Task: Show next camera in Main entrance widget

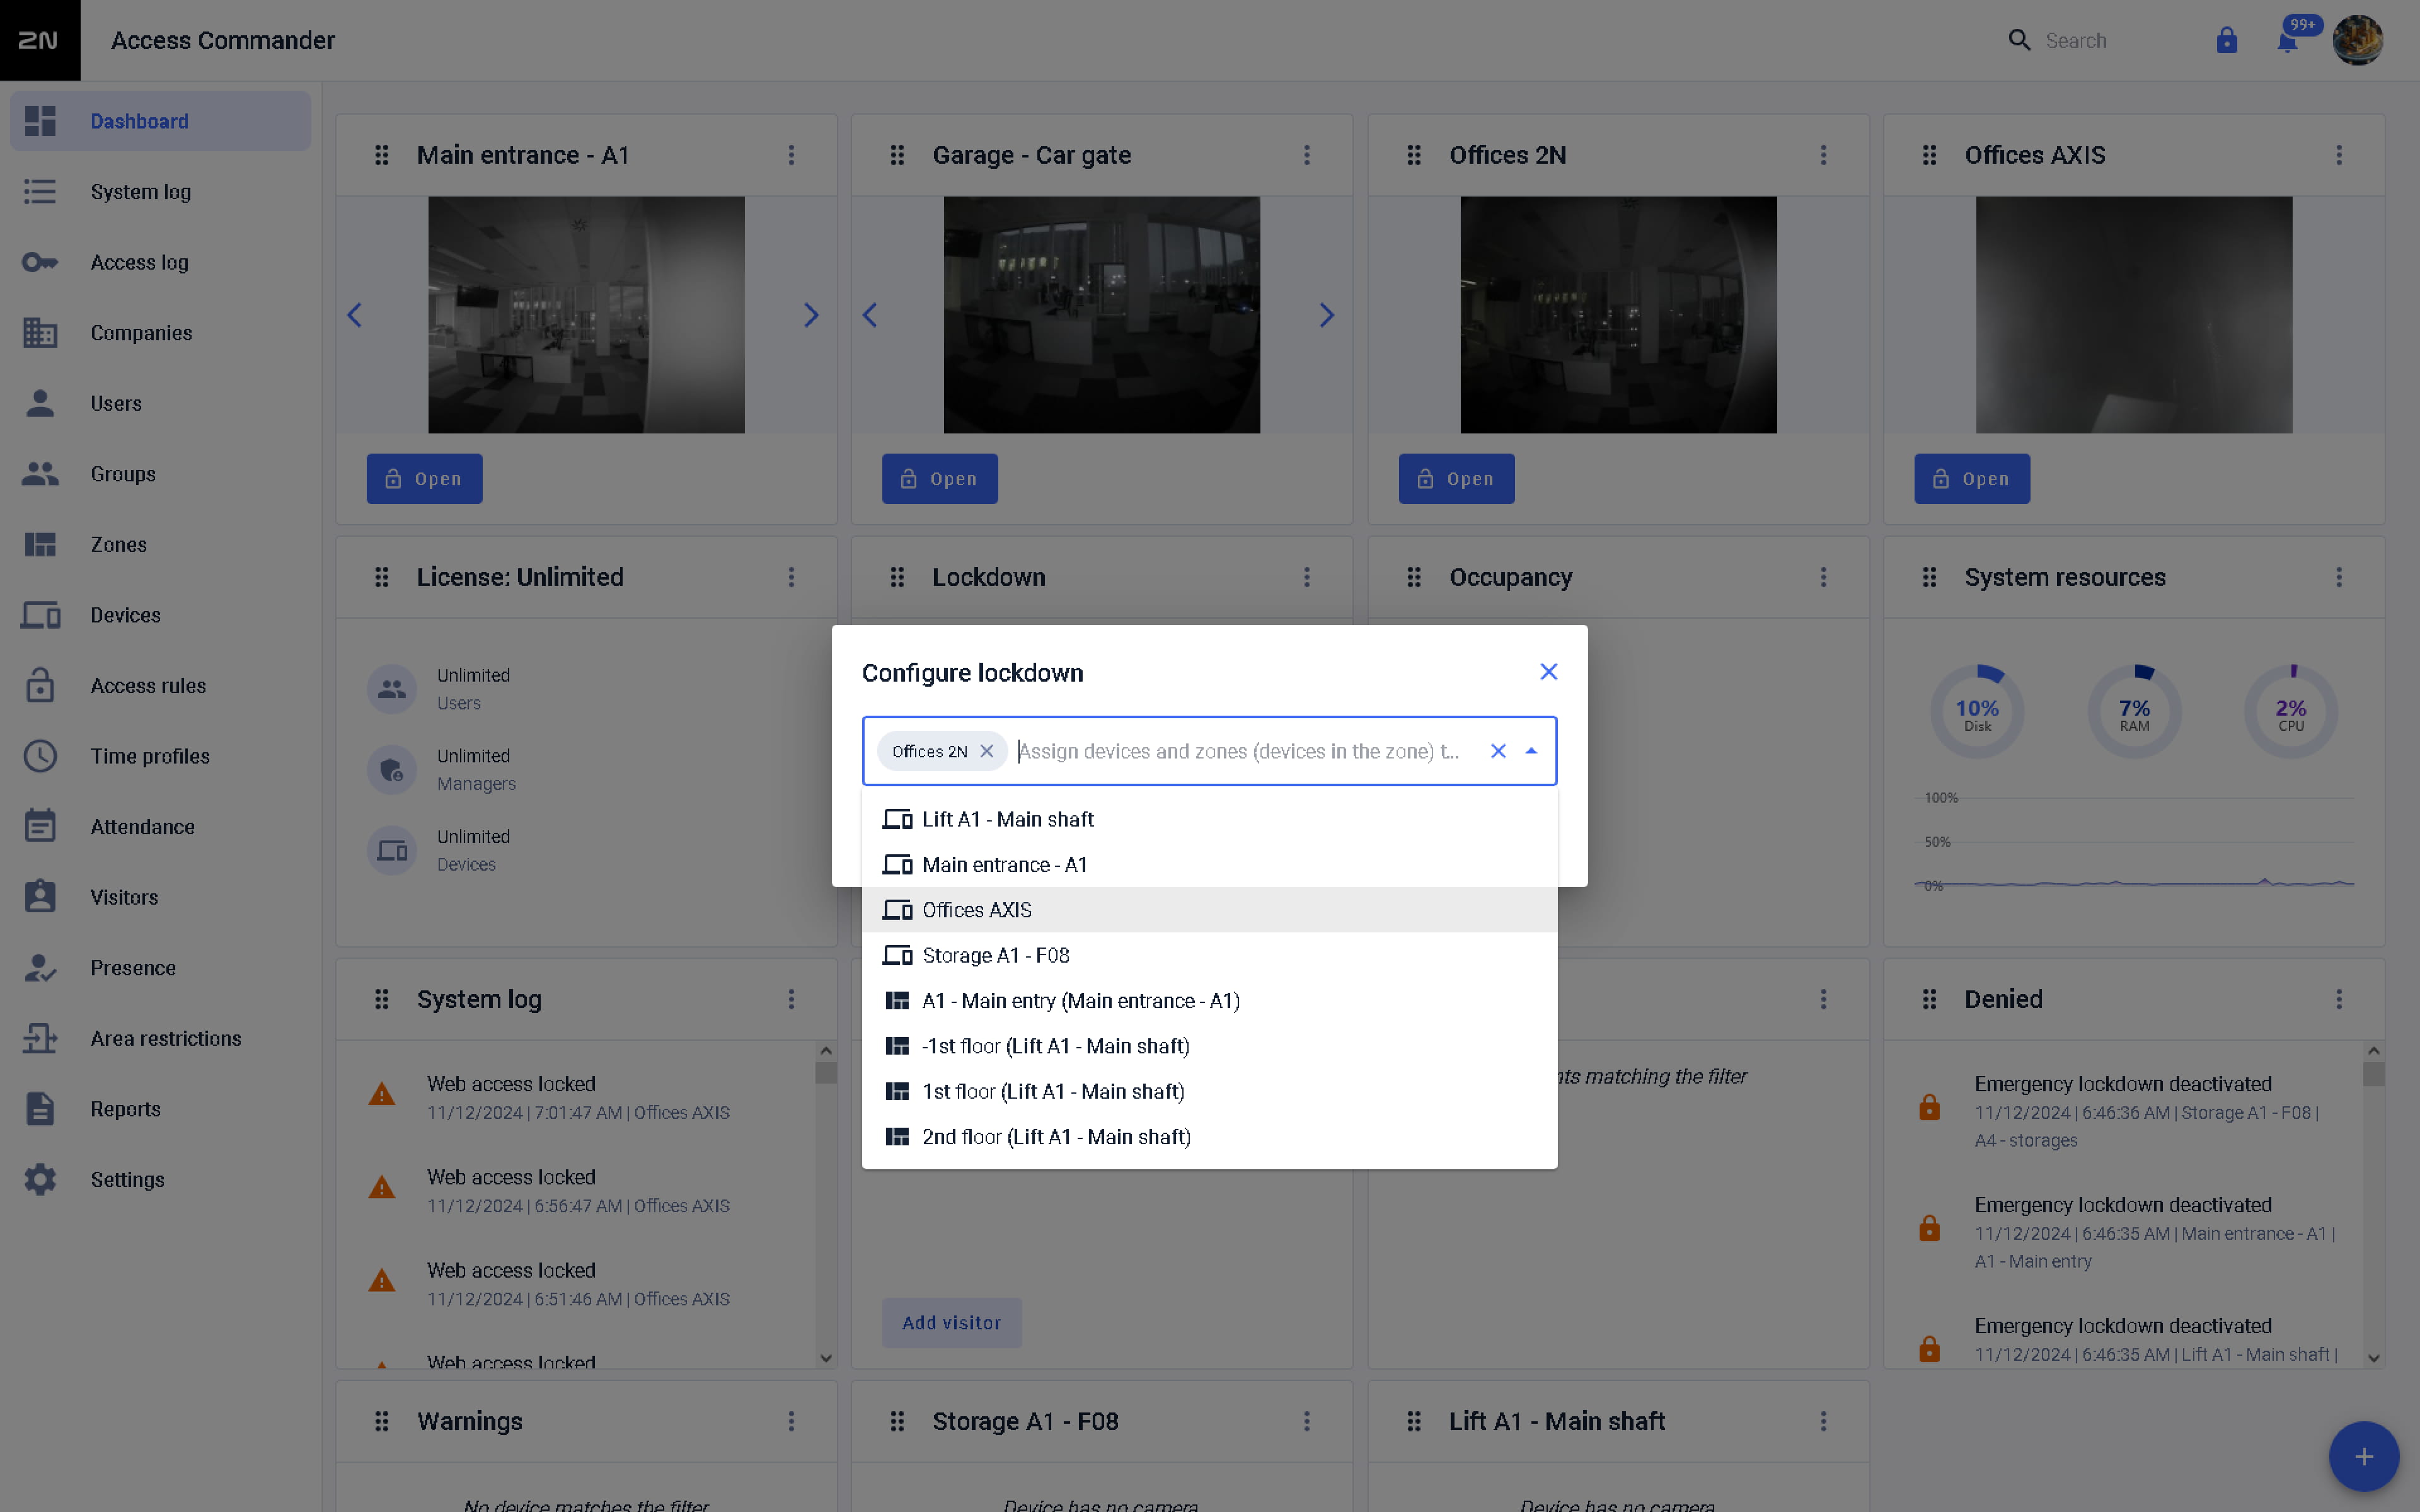Action: coord(811,315)
